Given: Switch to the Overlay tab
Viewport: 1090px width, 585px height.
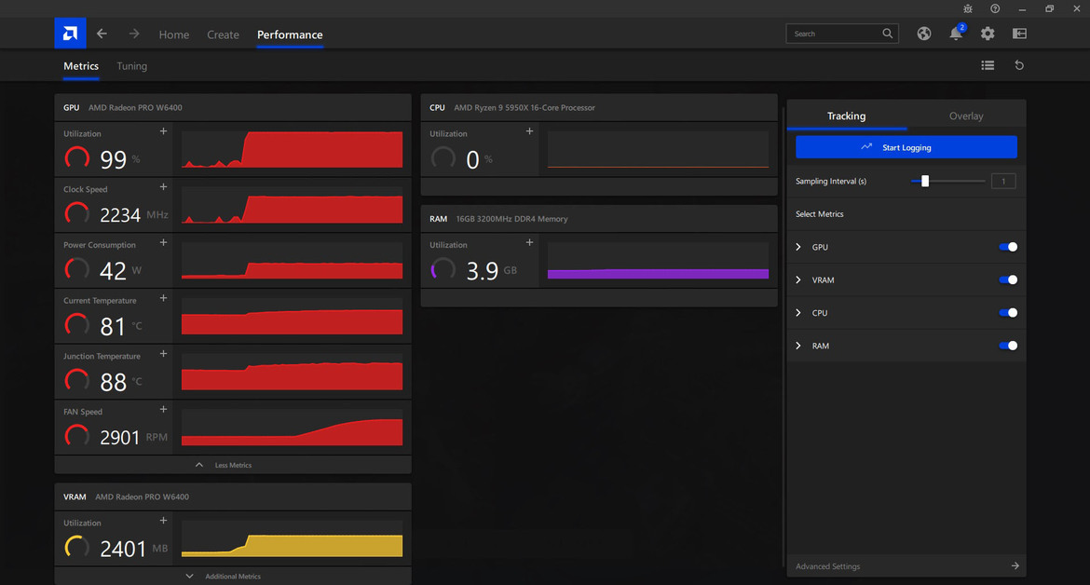Looking at the screenshot, I should [966, 116].
